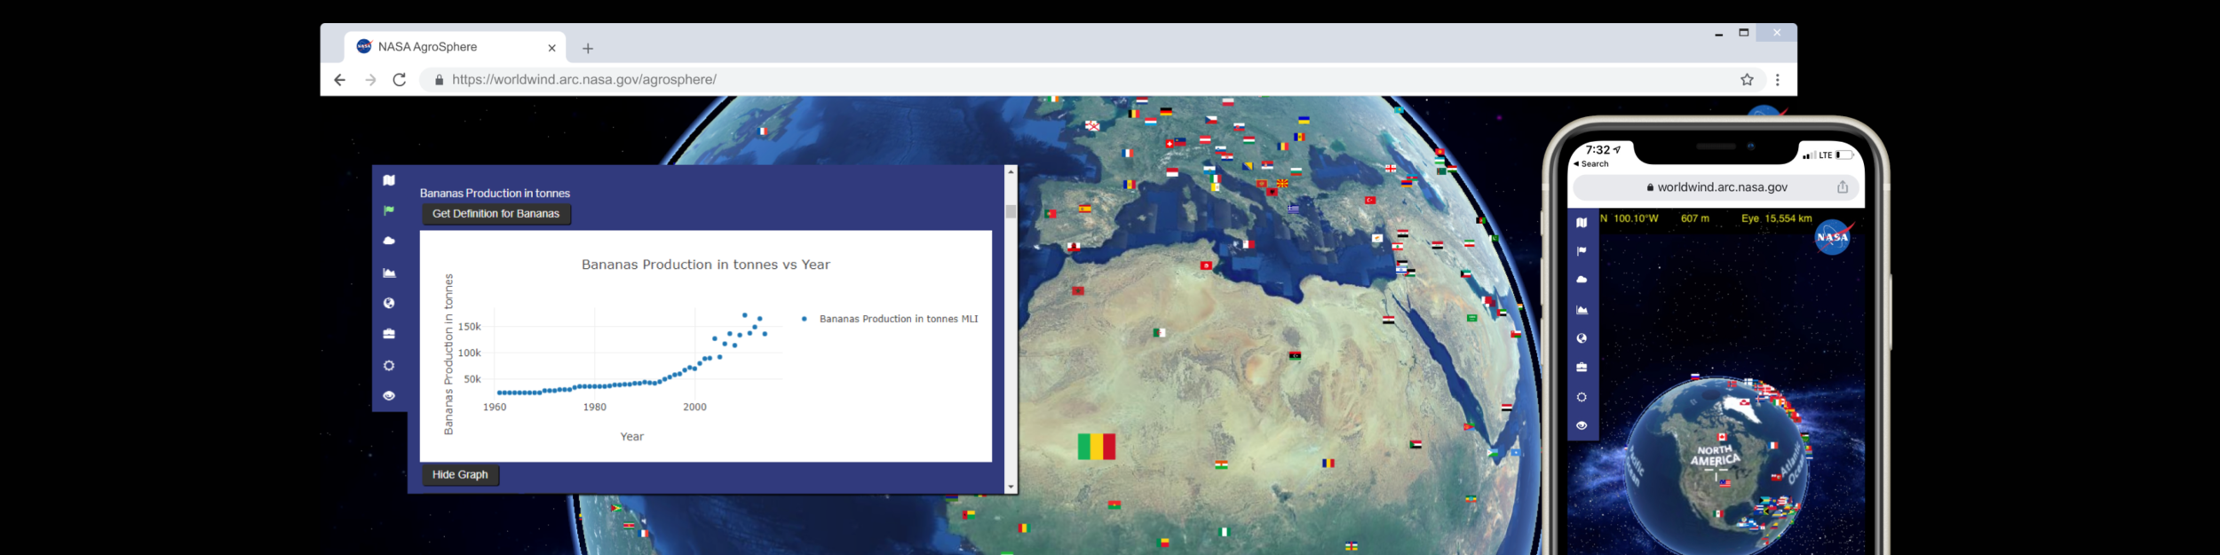Tap the briefcase icon in phone sidebar
This screenshot has height=555, width=2220.
[x=1582, y=367]
